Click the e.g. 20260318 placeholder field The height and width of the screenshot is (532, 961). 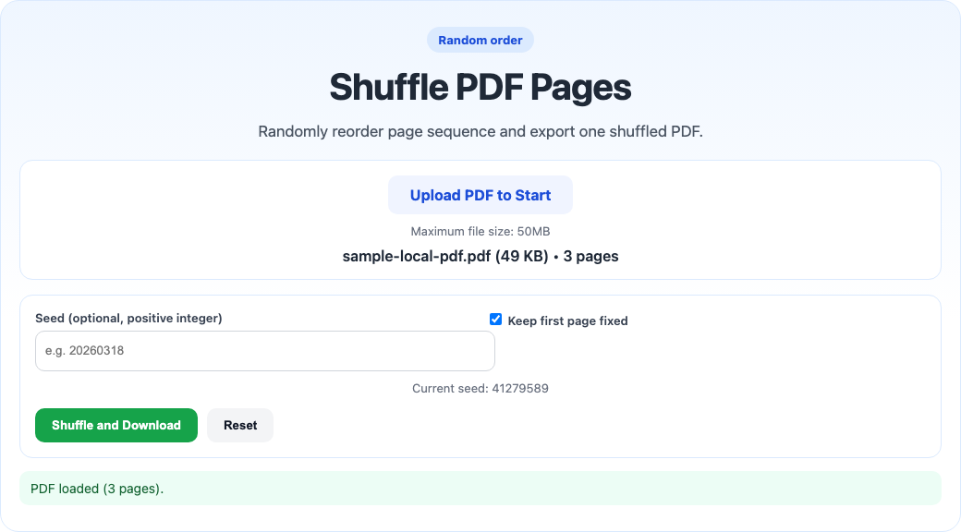pos(264,351)
